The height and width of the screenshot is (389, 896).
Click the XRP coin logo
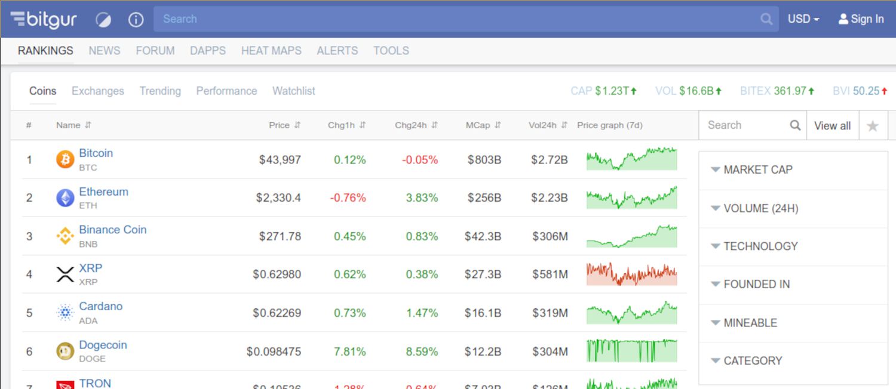point(65,274)
